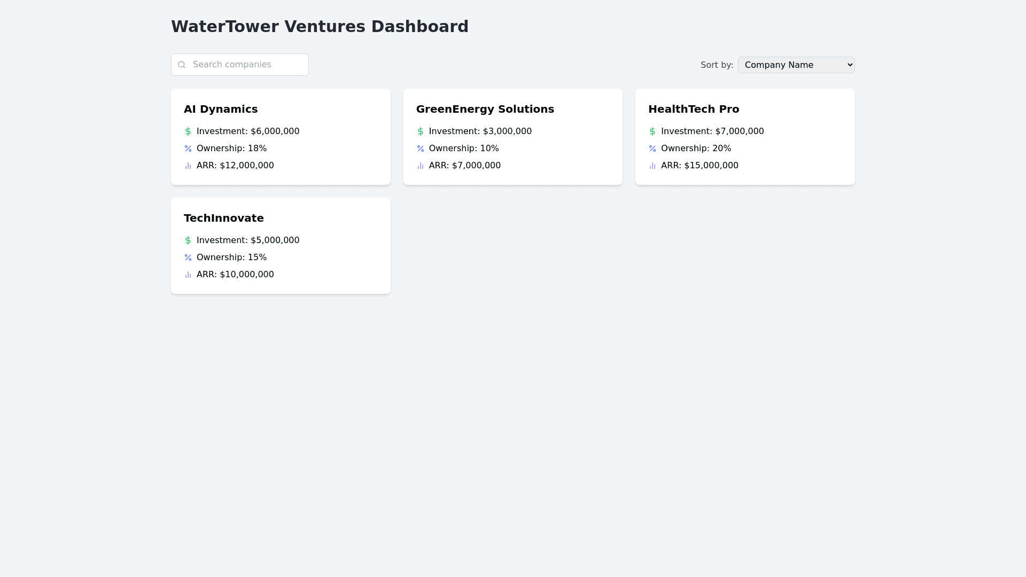Click the HealthTech Pro card heading
1026x577 pixels.
coord(694,109)
